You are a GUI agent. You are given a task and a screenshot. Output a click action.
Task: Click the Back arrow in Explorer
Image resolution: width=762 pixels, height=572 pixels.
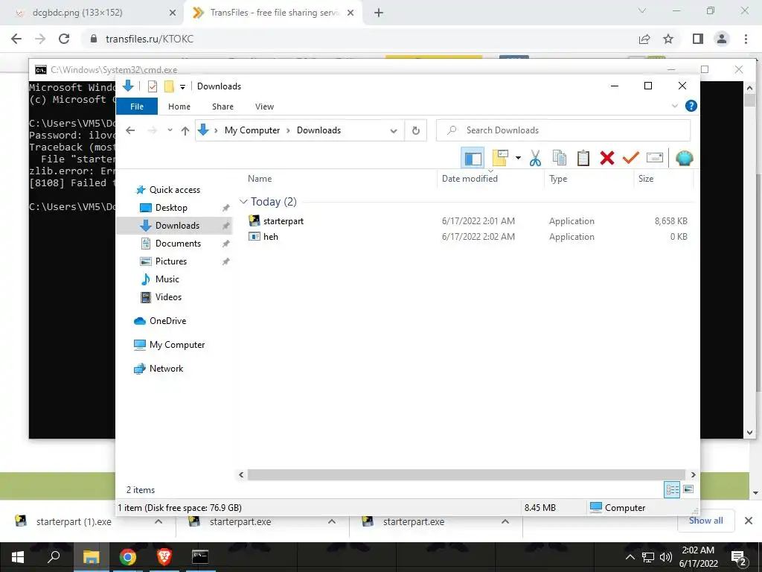(130, 130)
